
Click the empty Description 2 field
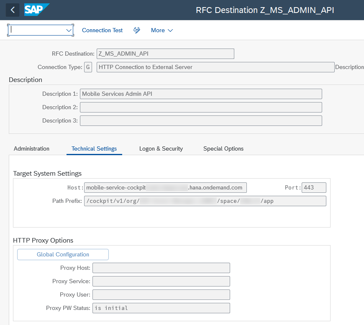tap(201, 107)
